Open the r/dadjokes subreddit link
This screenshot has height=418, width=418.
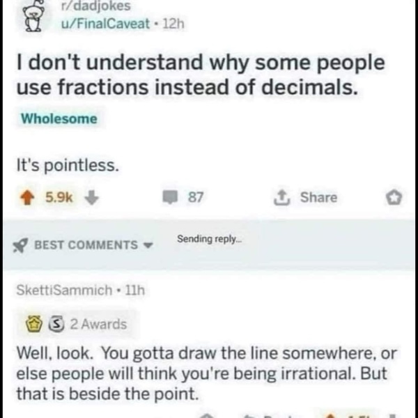(x=85, y=6)
